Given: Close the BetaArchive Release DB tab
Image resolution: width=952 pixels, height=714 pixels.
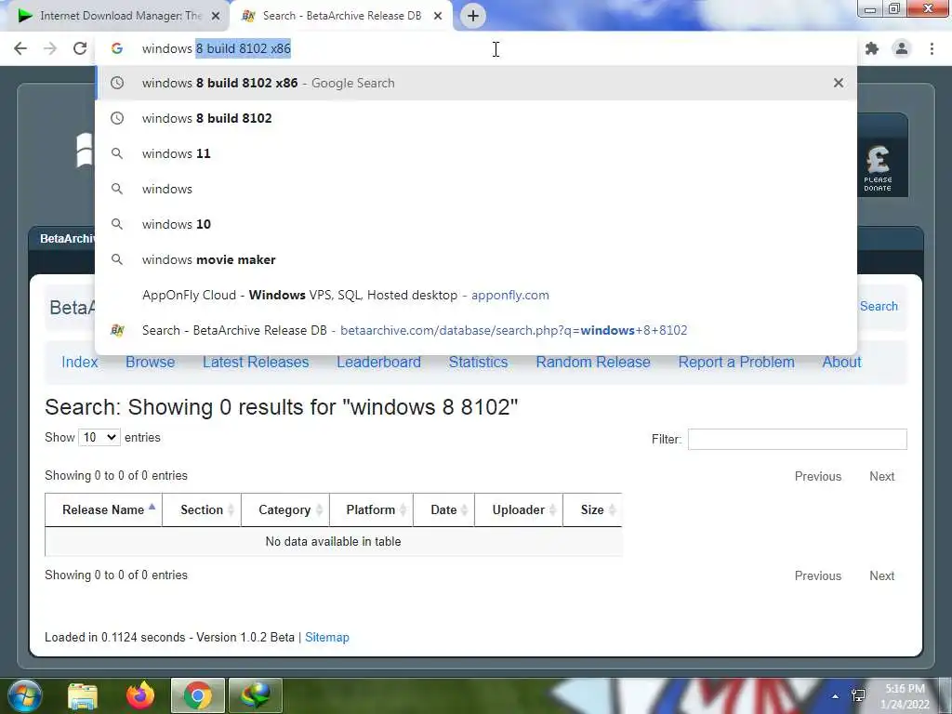Looking at the screenshot, I should point(438,16).
